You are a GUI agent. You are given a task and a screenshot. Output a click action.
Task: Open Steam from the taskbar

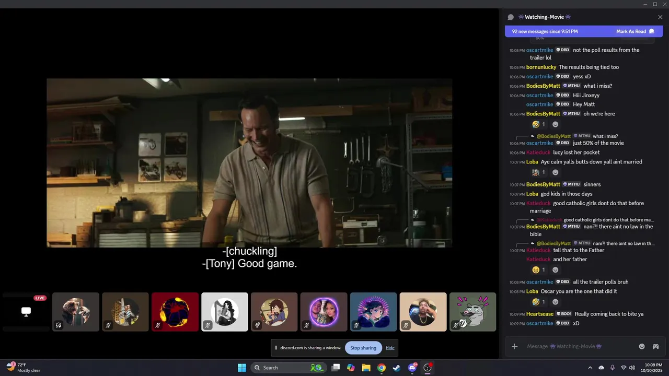point(397,368)
